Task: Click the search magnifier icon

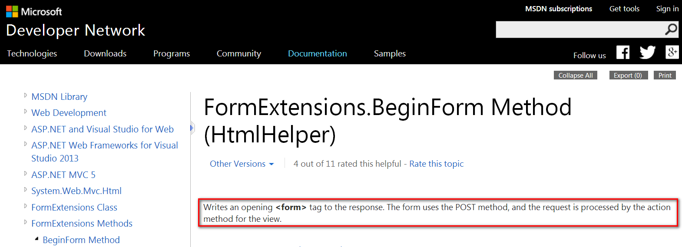Action: 671,30
